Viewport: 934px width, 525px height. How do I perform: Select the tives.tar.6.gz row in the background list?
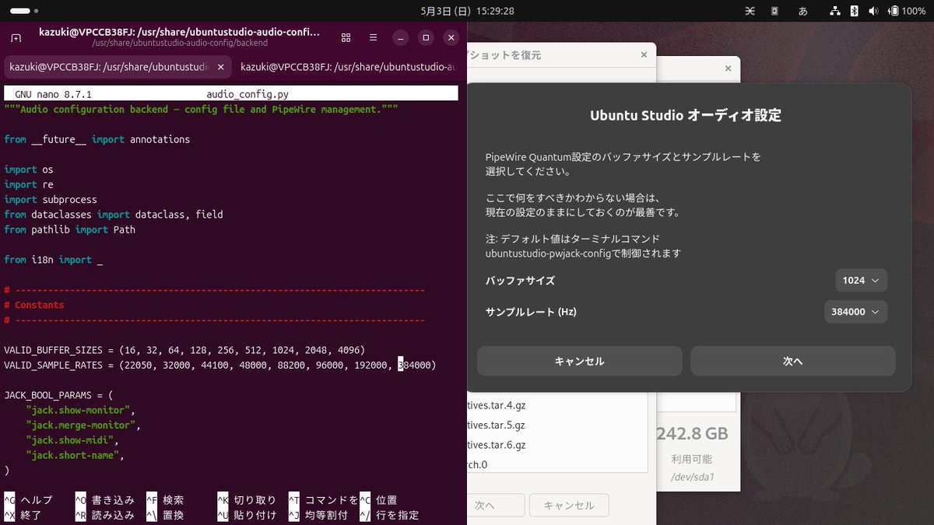click(x=557, y=445)
